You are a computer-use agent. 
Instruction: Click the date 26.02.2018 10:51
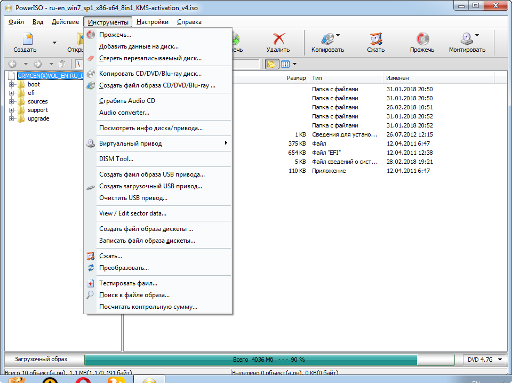(x=410, y=107)
